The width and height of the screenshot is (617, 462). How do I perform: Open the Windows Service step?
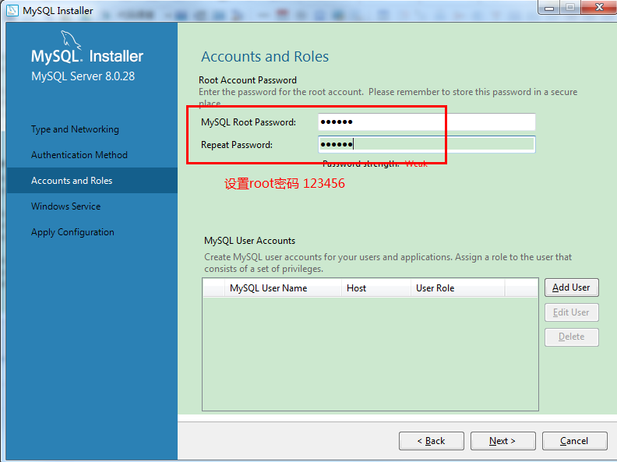click(x=65, y=206)
